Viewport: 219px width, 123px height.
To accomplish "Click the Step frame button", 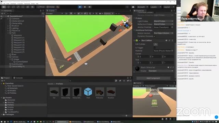I will tap(90, 7).
